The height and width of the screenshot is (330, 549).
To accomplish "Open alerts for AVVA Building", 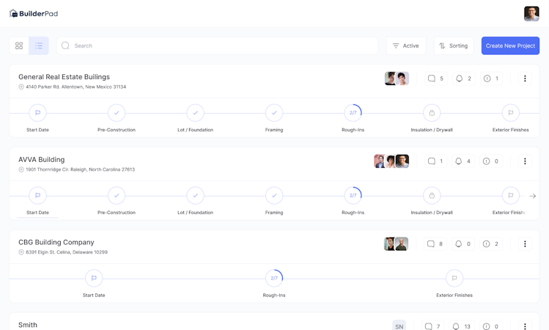I will (x=491, y=161).
